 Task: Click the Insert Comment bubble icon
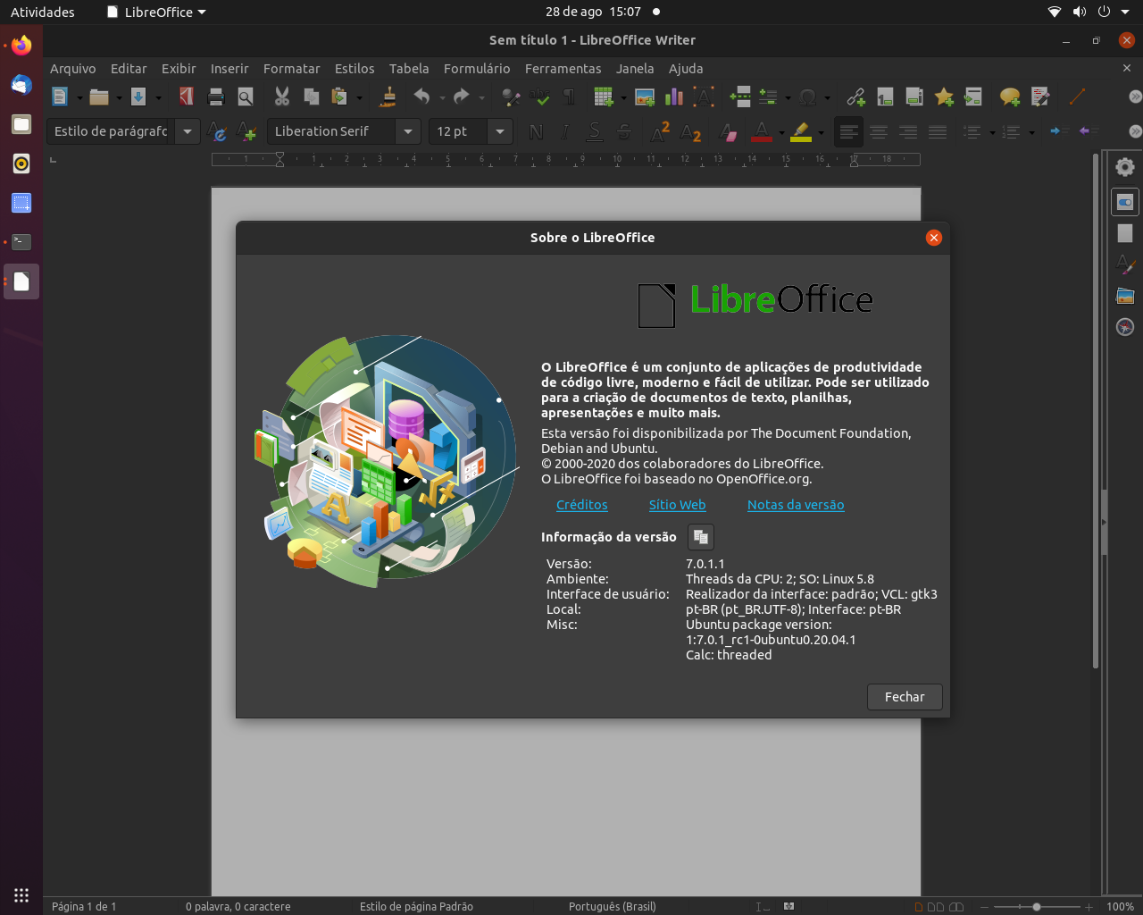tap(1010, 97)
